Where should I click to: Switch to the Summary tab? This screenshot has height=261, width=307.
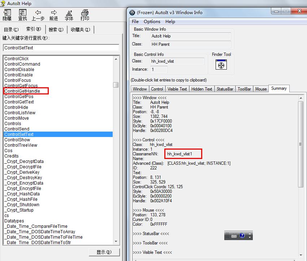[x=279, y=88]
